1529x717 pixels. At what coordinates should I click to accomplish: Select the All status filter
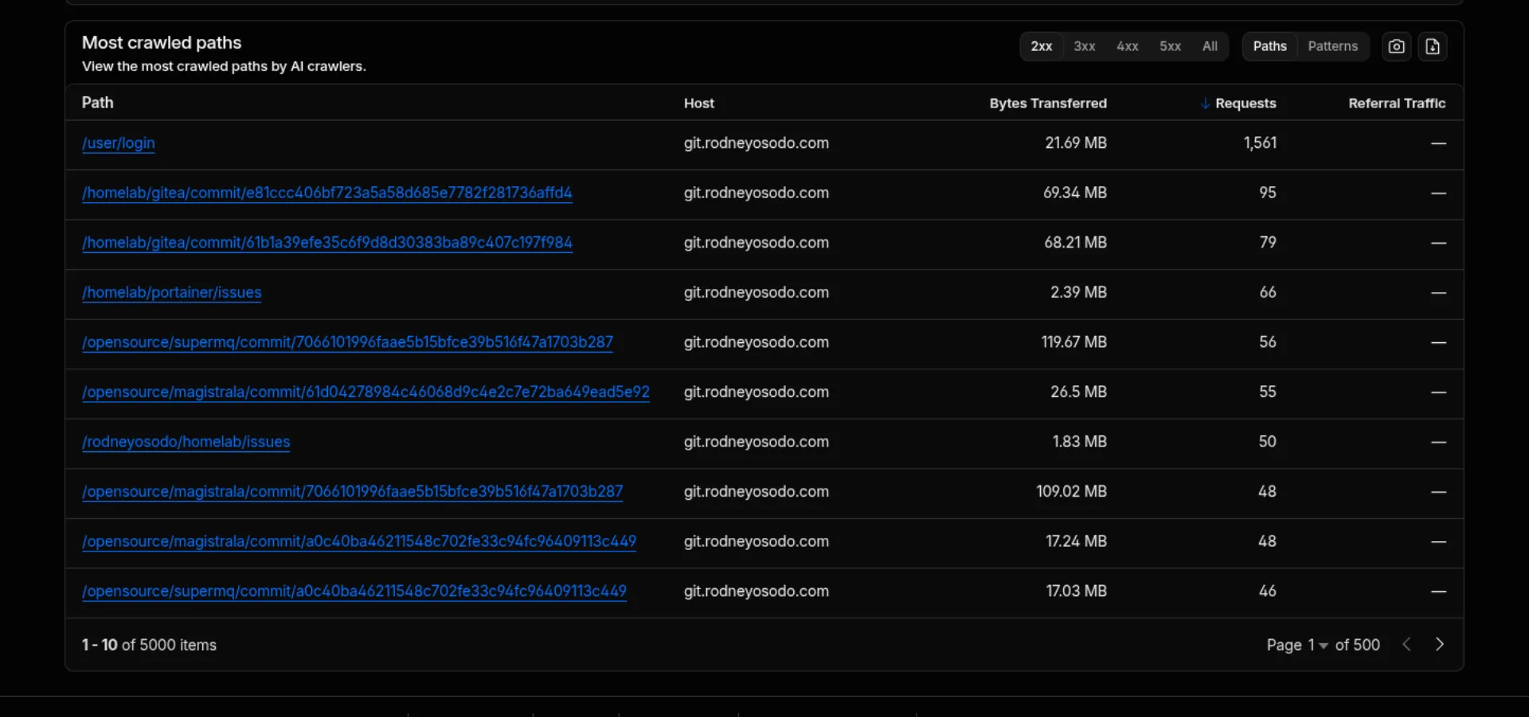[1210, 46]
